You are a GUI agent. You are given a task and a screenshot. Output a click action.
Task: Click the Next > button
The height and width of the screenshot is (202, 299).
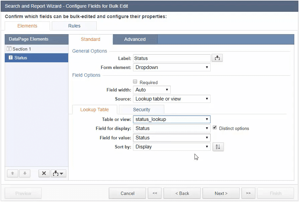(x=221, y=193)
